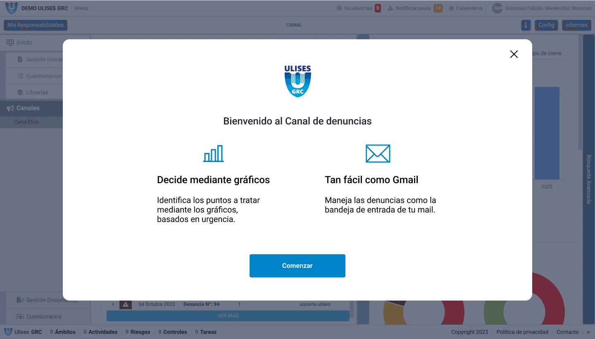Click the Comenzar button

click(297, 266)
